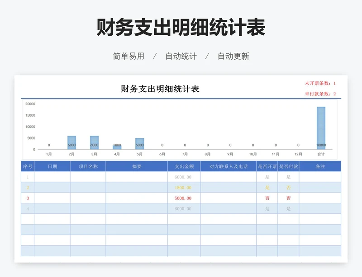This screenshot has height=277, width=362.
Task: Click the 10000 y-axis label
Action: point(30,127)
